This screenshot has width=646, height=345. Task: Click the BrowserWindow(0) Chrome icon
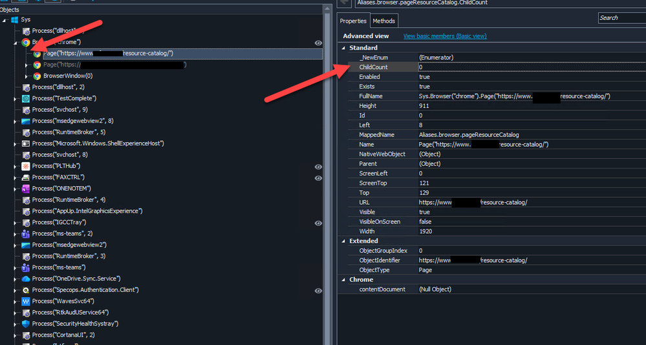point(37,76)
